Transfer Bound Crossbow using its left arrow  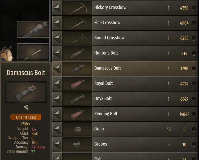[57, 38]
